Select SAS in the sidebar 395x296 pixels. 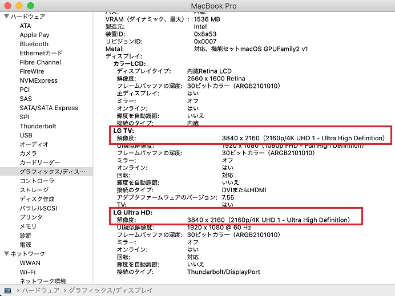(x=26, y=99)
